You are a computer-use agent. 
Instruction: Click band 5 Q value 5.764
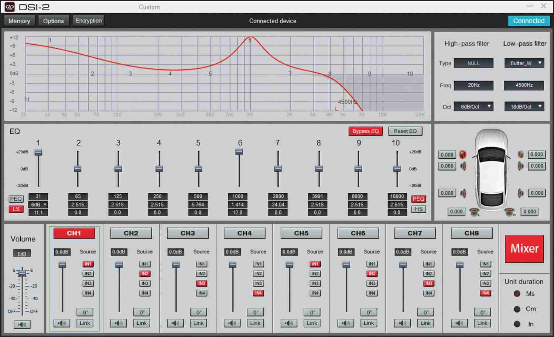point(198,204)
